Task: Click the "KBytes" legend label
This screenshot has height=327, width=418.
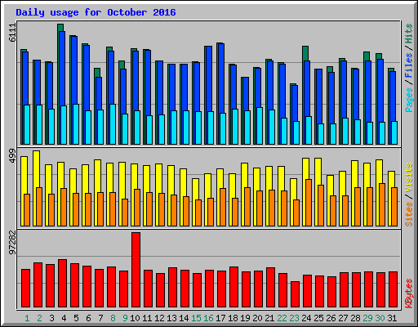Action: click(x=409, y=293)
